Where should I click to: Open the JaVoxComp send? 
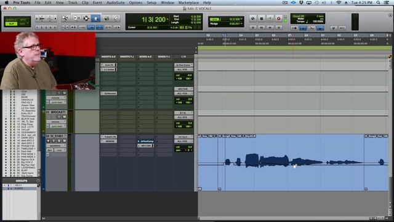point(146,141)
